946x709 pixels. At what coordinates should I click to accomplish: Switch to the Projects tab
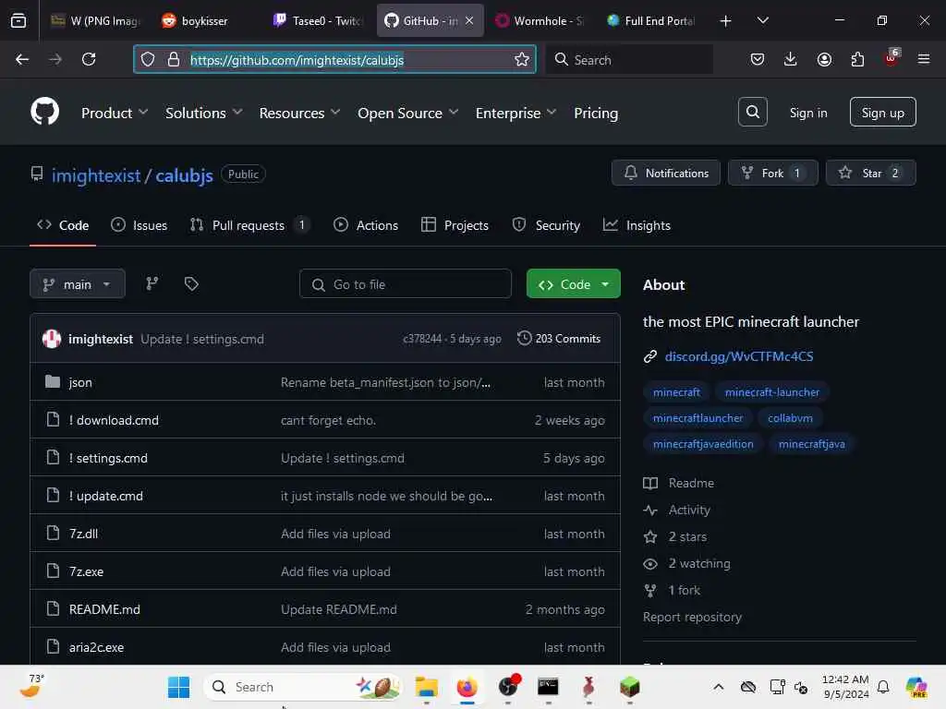click(x=455, y=225)
